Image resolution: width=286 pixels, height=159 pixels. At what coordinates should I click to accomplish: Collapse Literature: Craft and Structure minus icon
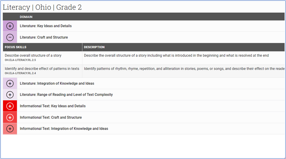pos(10,37)
